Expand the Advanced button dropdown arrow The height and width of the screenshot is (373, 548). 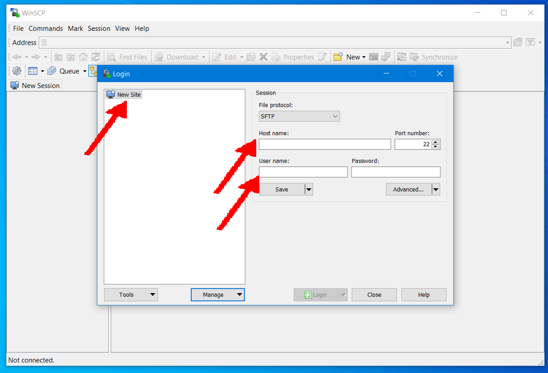click(435, 189)
